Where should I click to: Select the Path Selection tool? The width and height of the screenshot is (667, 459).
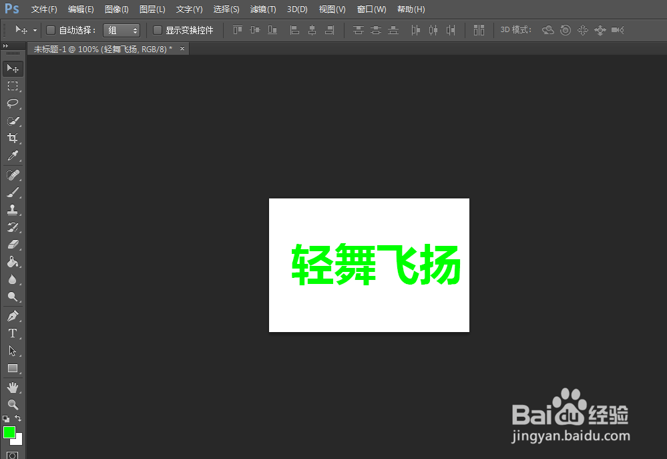pyautogui.click(x=13, y=351)
